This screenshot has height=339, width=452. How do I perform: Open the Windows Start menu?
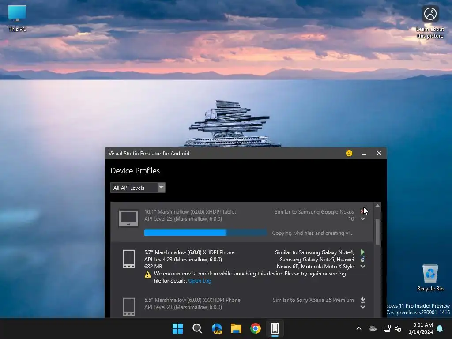(x=177, y=328)
